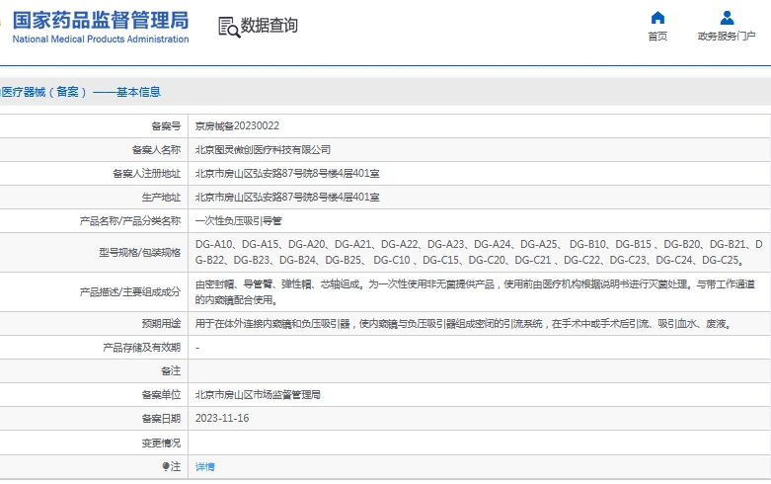Click the 数据查询 heading text
This screenshot has width=771, height=484.
pyautogui.click(x=269, y=26)
